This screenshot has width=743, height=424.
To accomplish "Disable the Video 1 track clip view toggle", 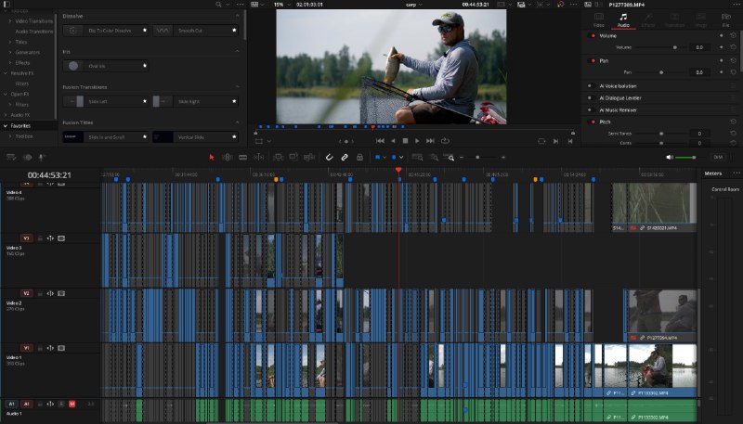I will point(61,348).
